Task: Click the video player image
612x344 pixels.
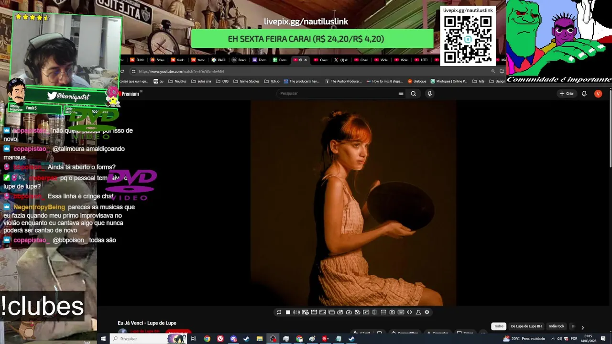Action: [353, 203]
